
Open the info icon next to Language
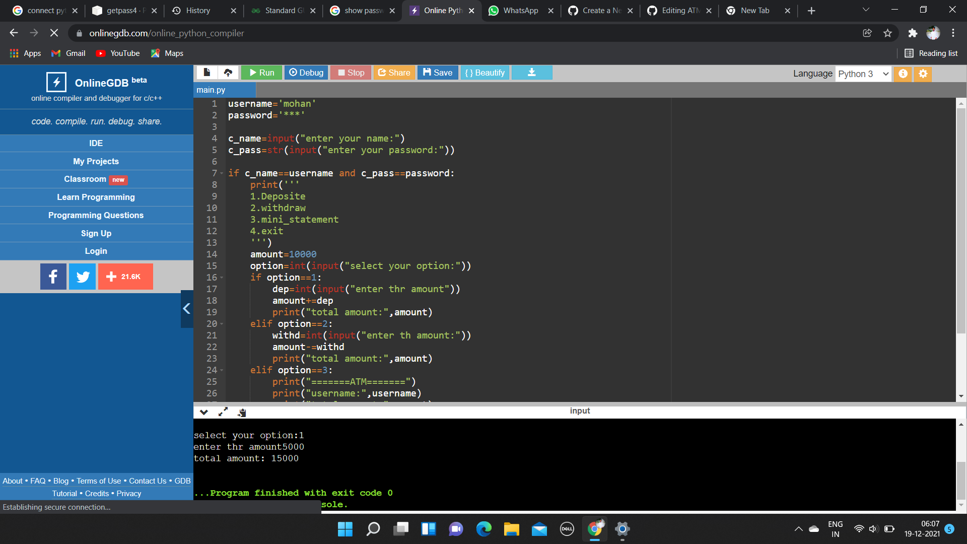coord(903,74)
